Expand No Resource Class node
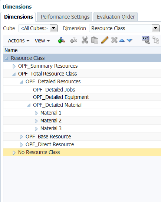The image size is (161, 202). pyautogui.click(x=14, y=153)
